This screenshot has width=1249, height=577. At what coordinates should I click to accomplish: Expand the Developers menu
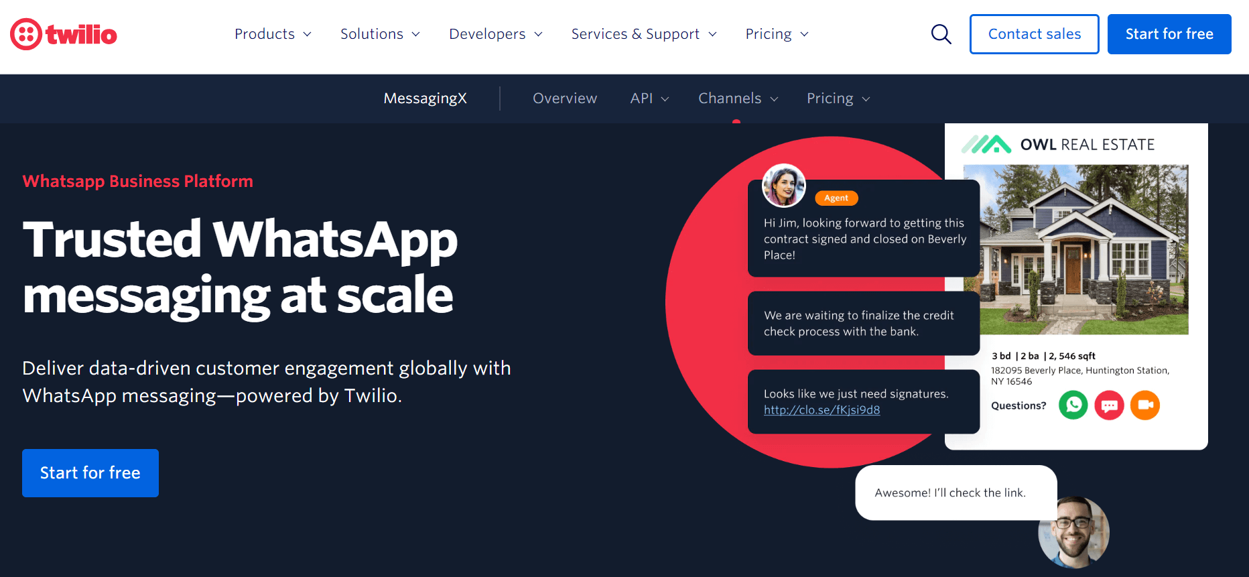(496, 34)
